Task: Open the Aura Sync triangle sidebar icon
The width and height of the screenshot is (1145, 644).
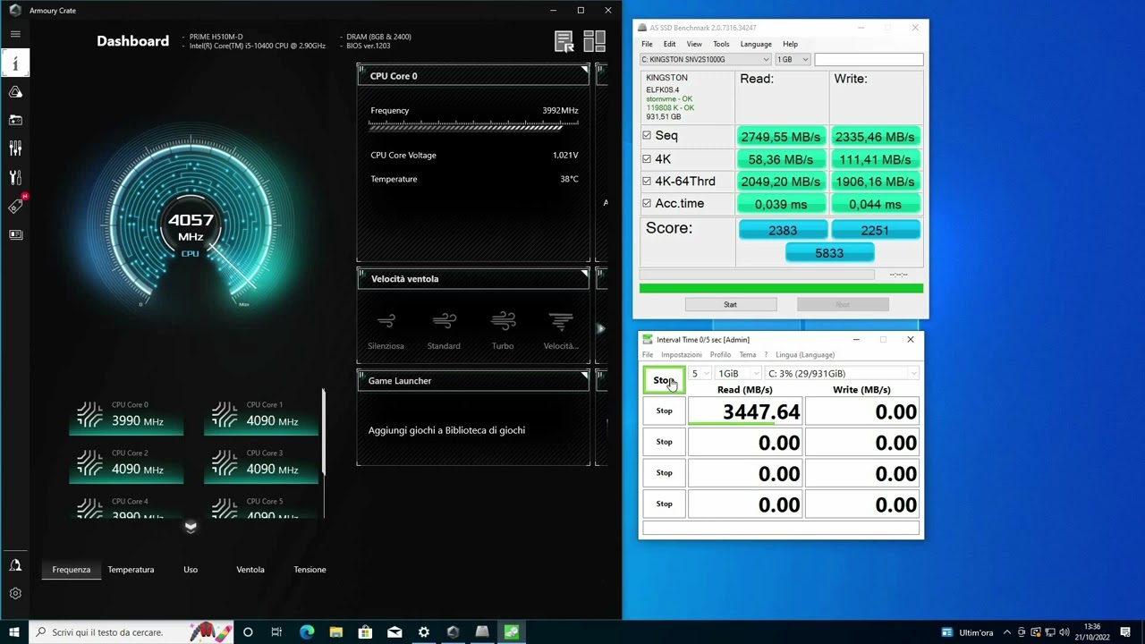Action: click(x=15, y=92)
